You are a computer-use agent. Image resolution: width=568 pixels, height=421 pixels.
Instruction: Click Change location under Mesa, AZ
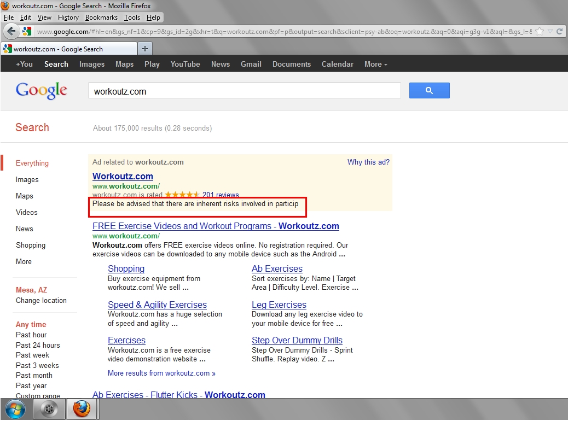click(41, 301)
